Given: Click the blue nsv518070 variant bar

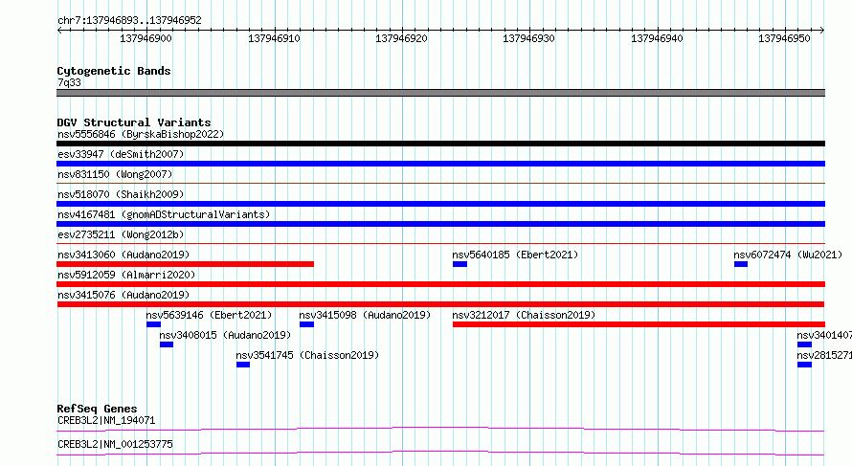Looking at the screenshot, I should point(440,204).
